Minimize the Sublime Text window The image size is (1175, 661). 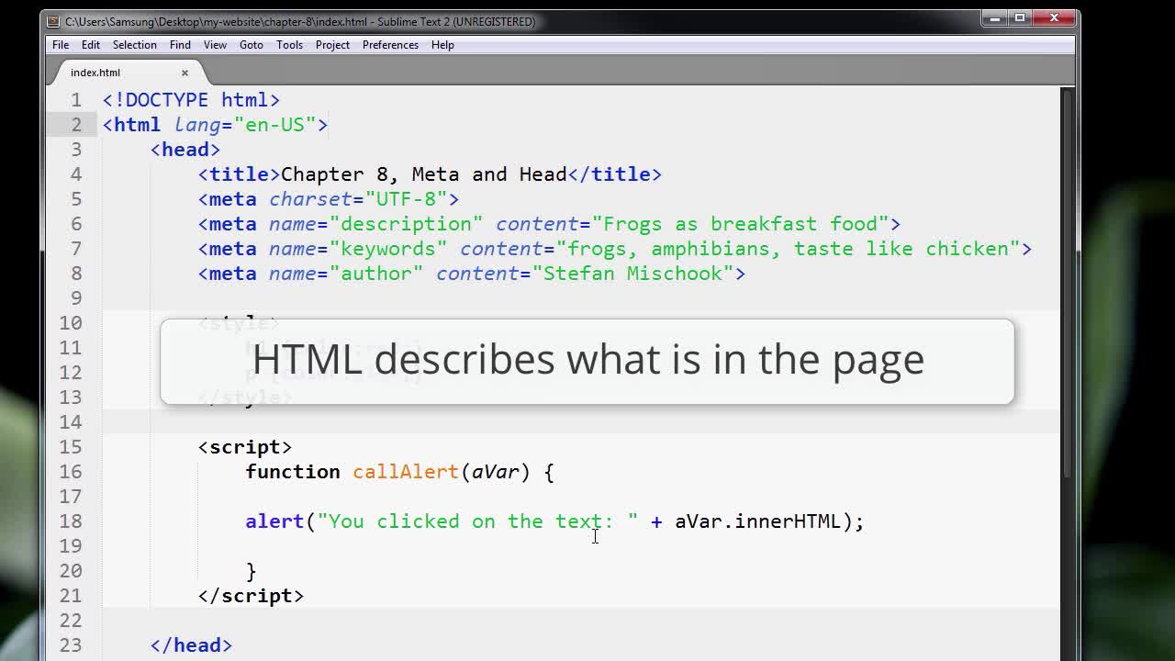[996, 17]
